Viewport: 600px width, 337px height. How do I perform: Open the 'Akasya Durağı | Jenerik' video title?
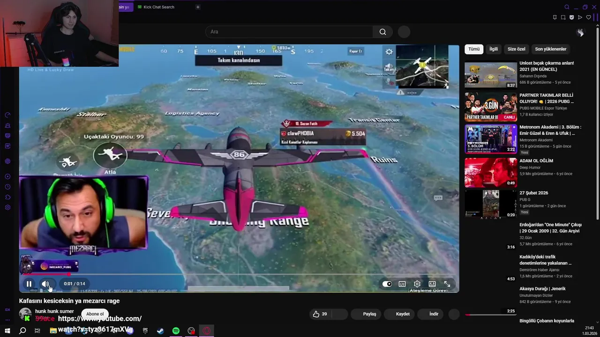542,289
